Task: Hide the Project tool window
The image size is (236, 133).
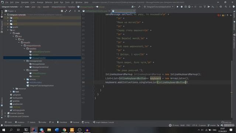Action: (x=79, y=11)
